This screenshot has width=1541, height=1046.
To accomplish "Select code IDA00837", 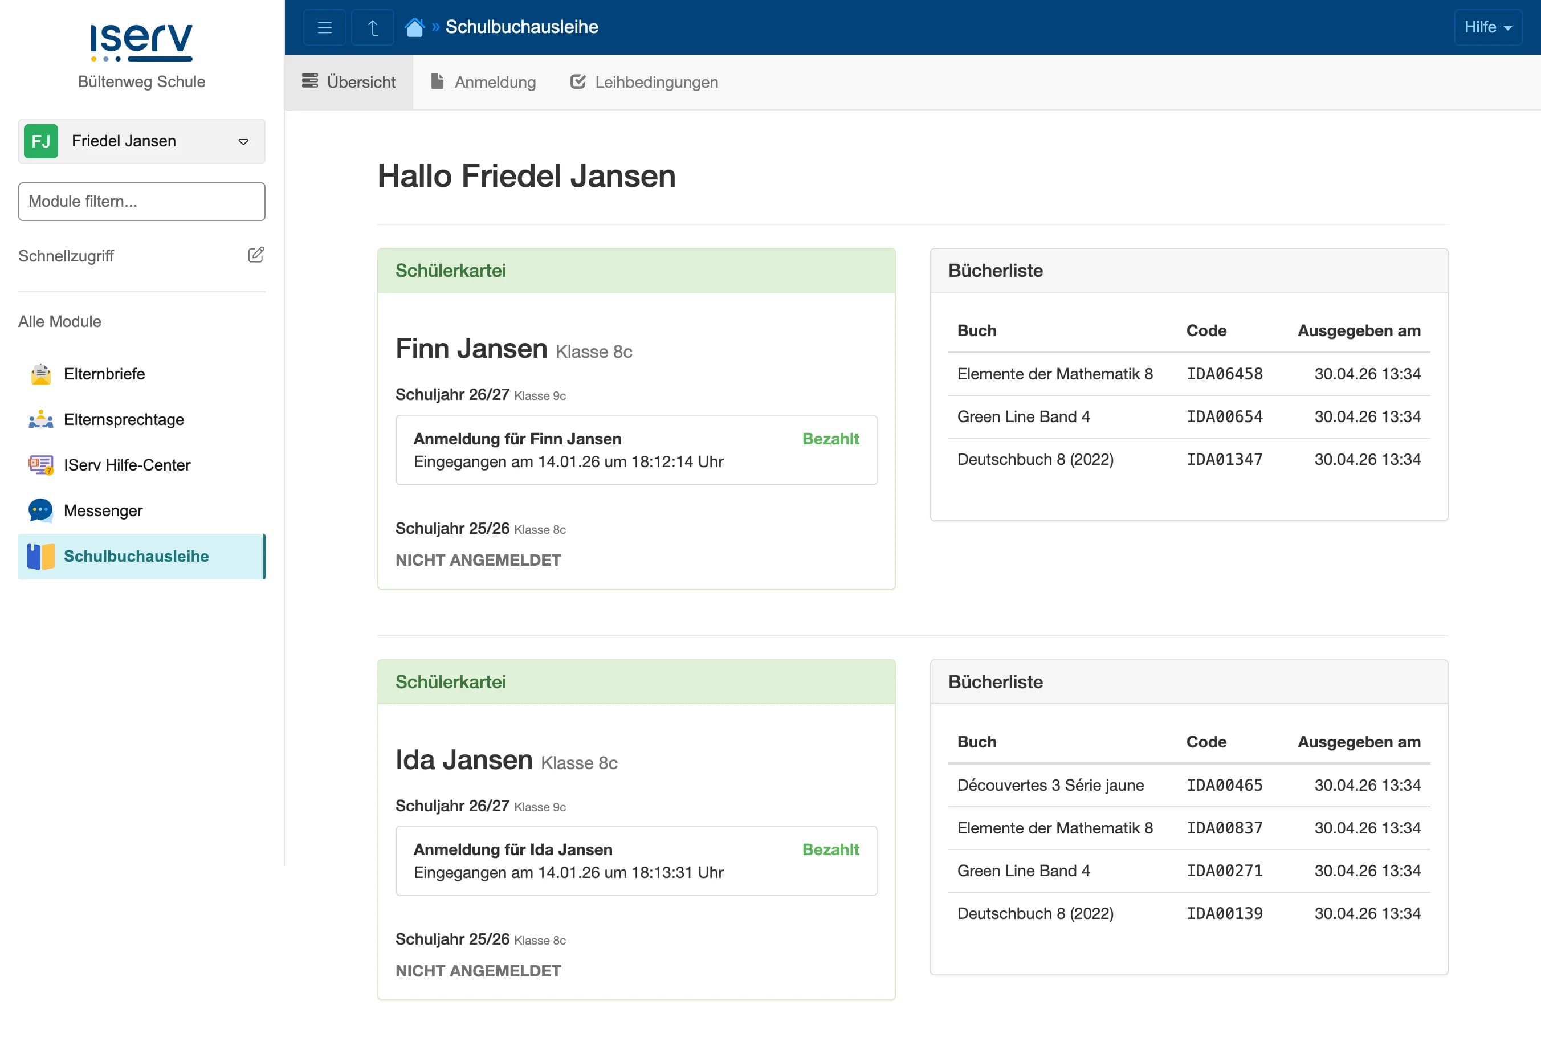I will click(1224, 828).
